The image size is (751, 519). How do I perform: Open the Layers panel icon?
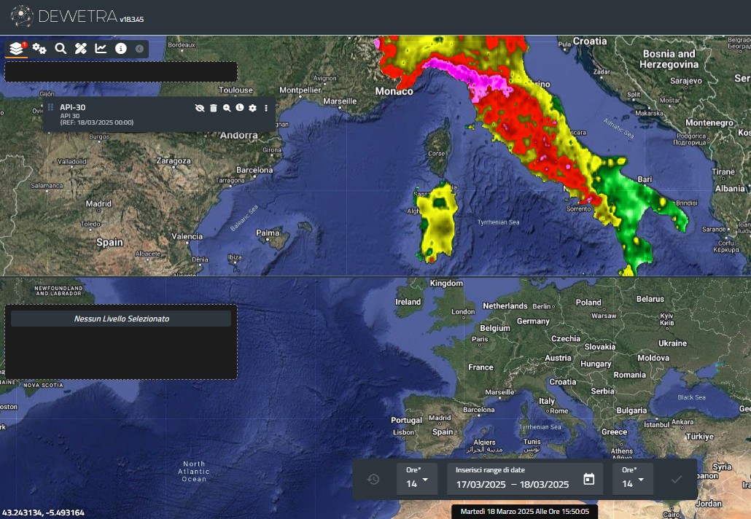click(x=17, y=49)
